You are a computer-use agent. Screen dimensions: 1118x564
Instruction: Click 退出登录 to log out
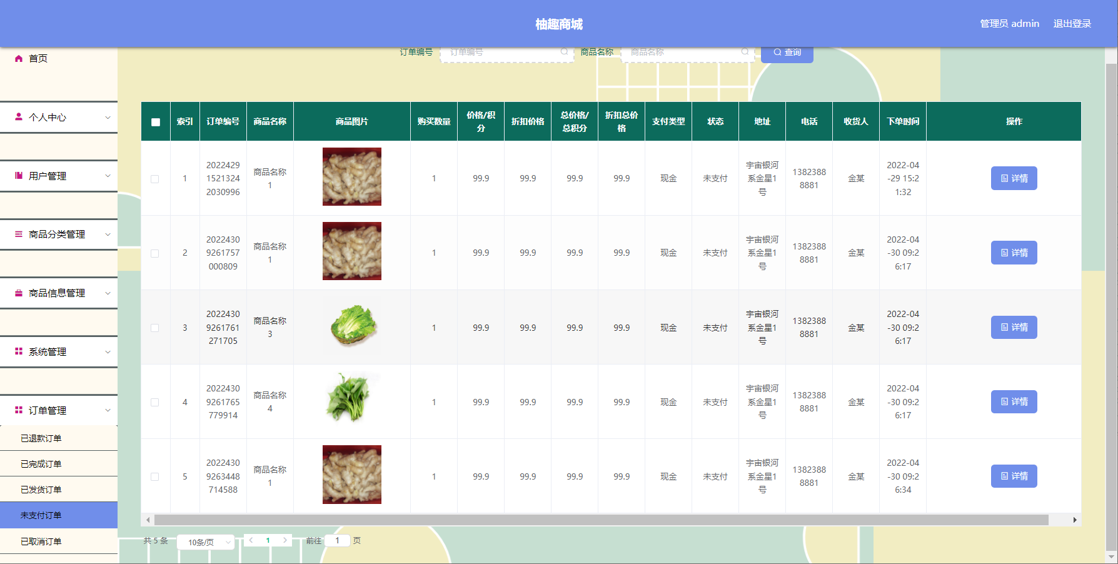coord(1072,24)
